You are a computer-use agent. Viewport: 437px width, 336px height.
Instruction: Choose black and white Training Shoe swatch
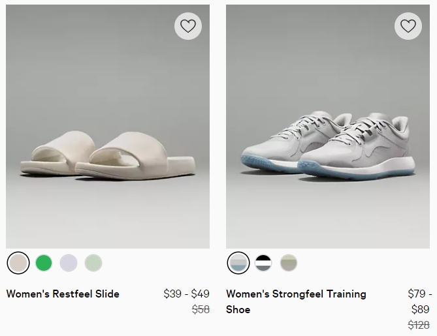click(x=263, y=263)
